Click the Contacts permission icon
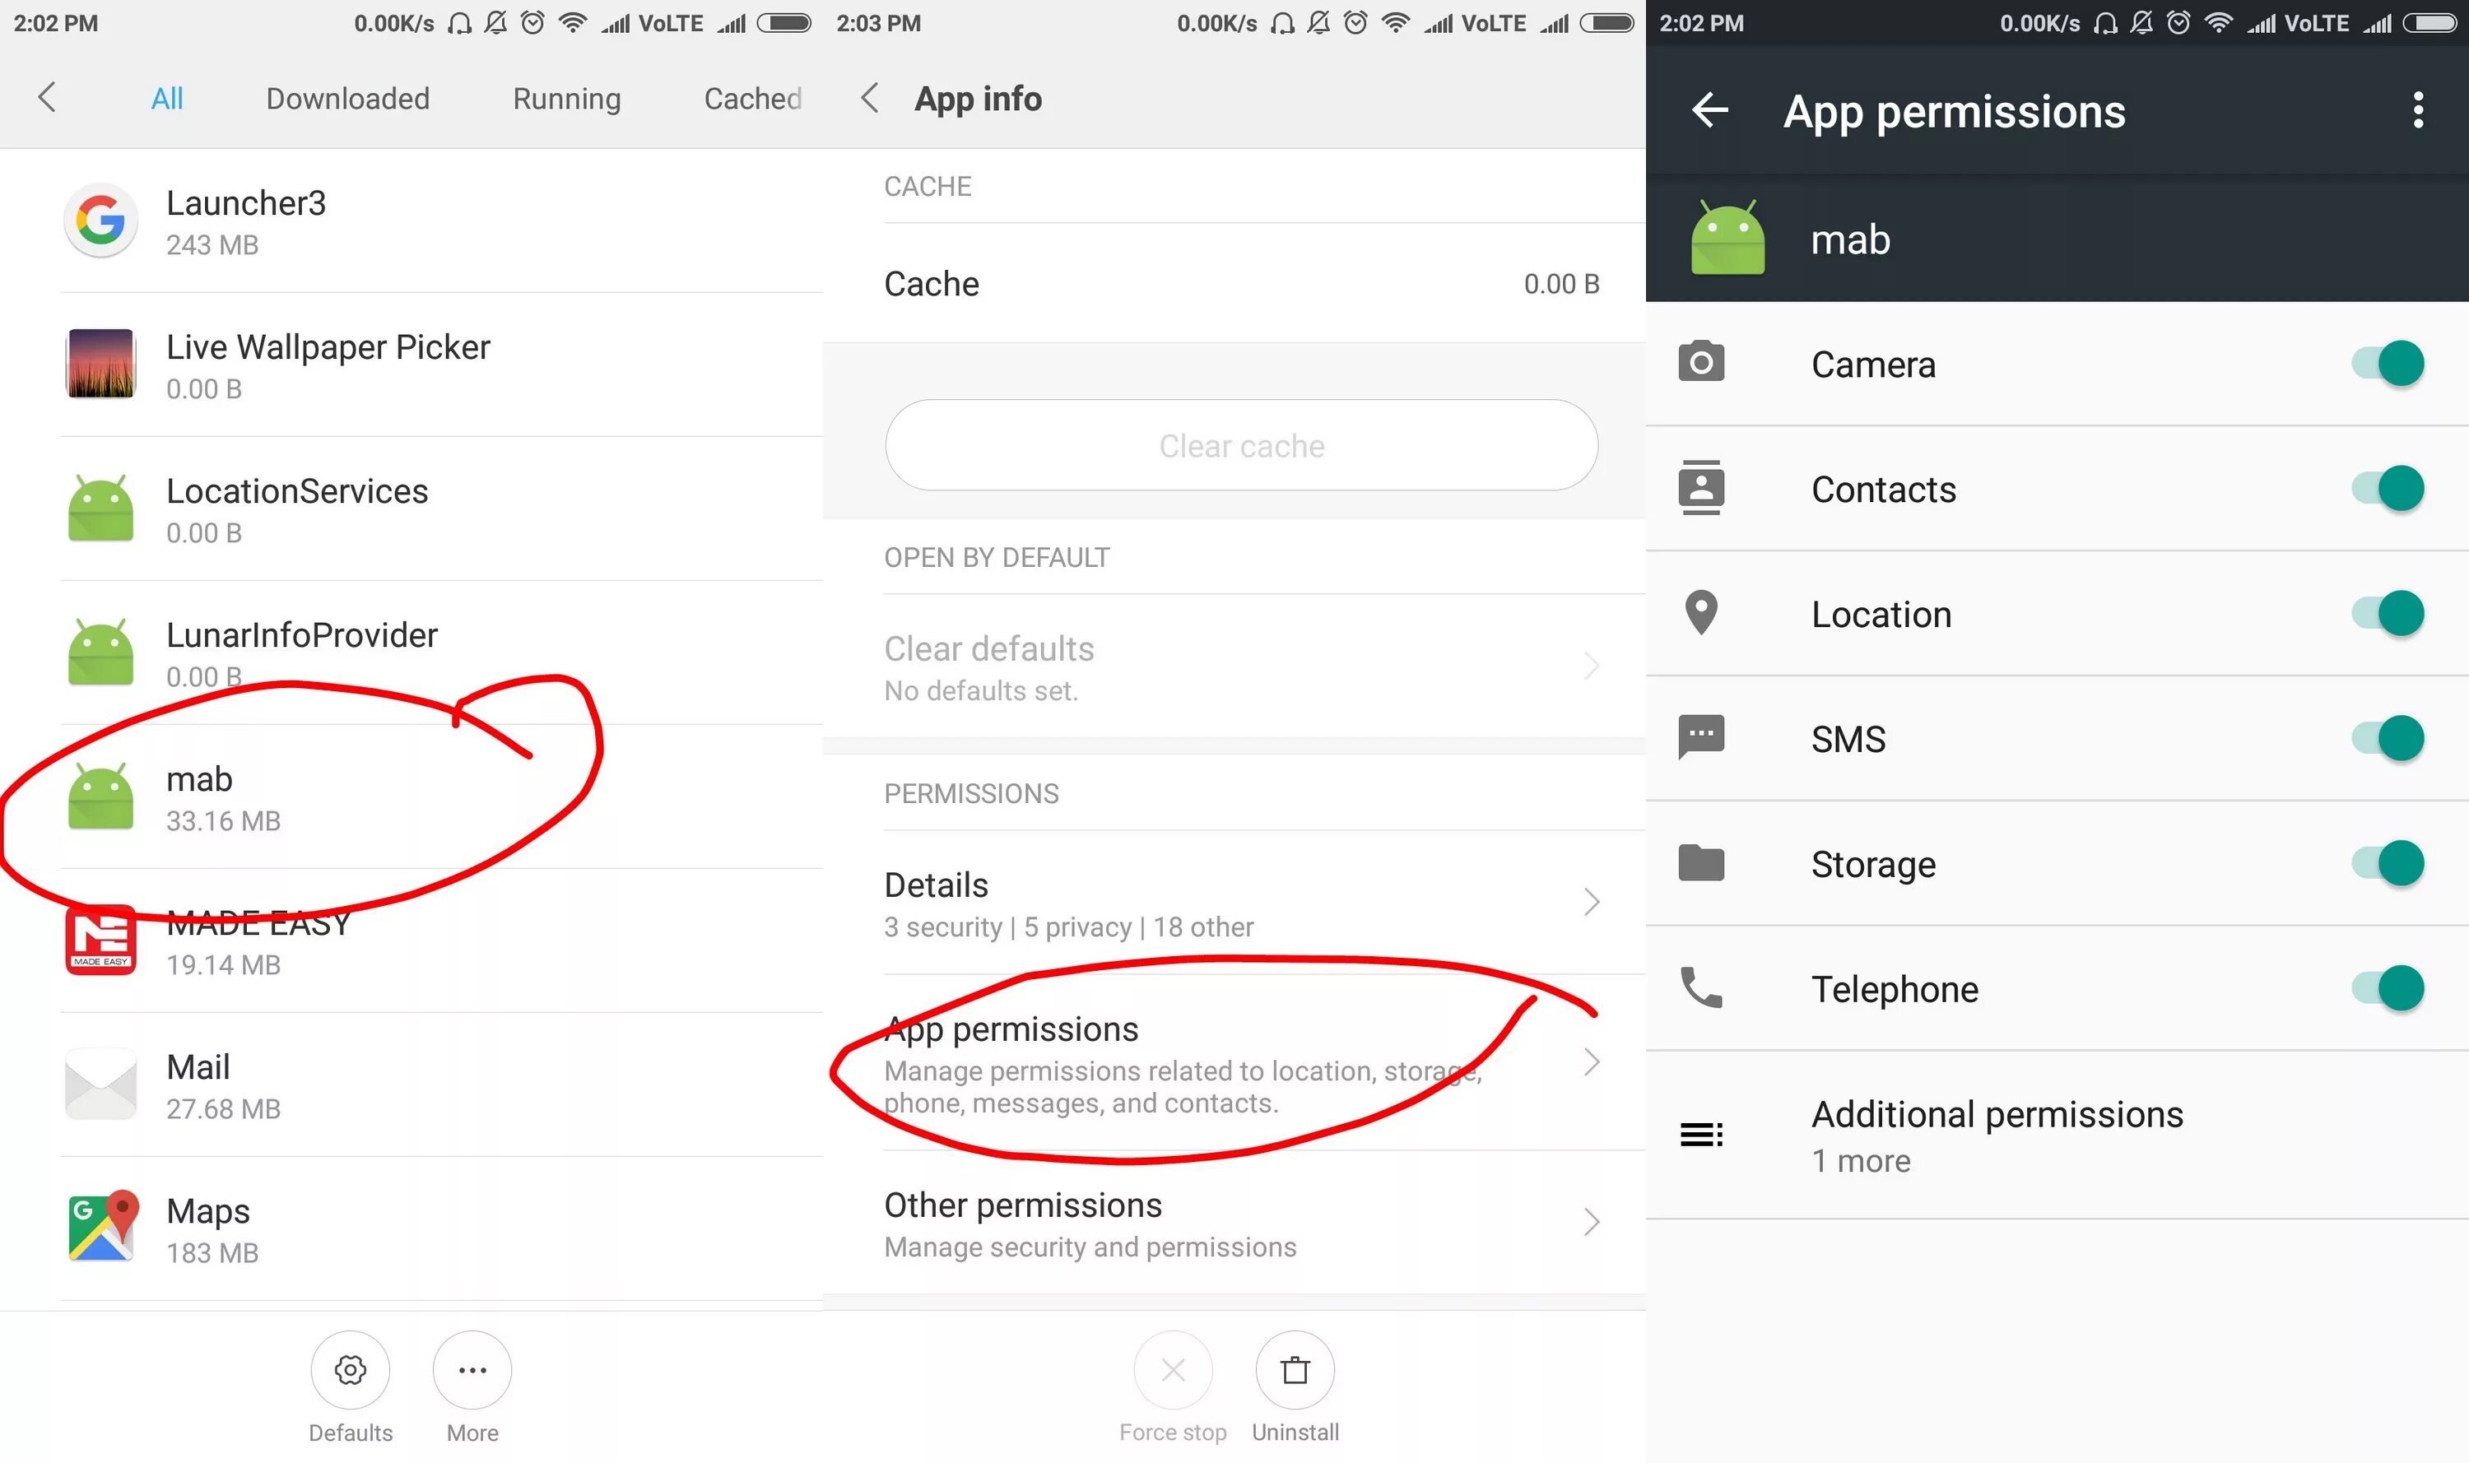2469x1463 pixels. click(x=1703, y=486)
